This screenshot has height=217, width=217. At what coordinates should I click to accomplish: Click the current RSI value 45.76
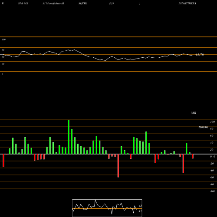[200, 55]
